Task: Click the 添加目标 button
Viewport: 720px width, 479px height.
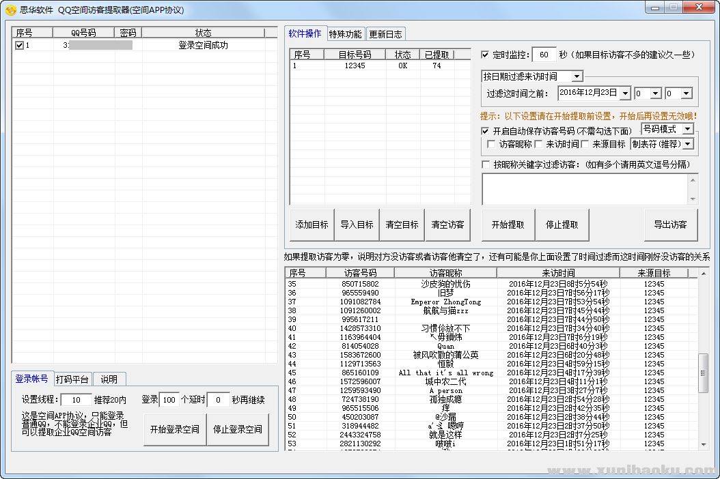Action: [311, 224]
